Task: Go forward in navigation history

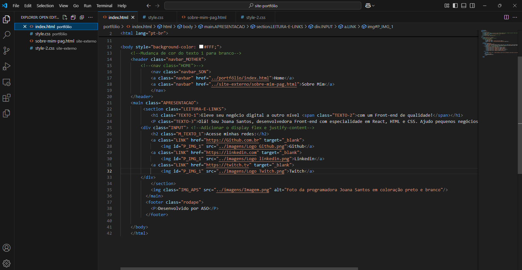Action: click(x=157, y=6)
